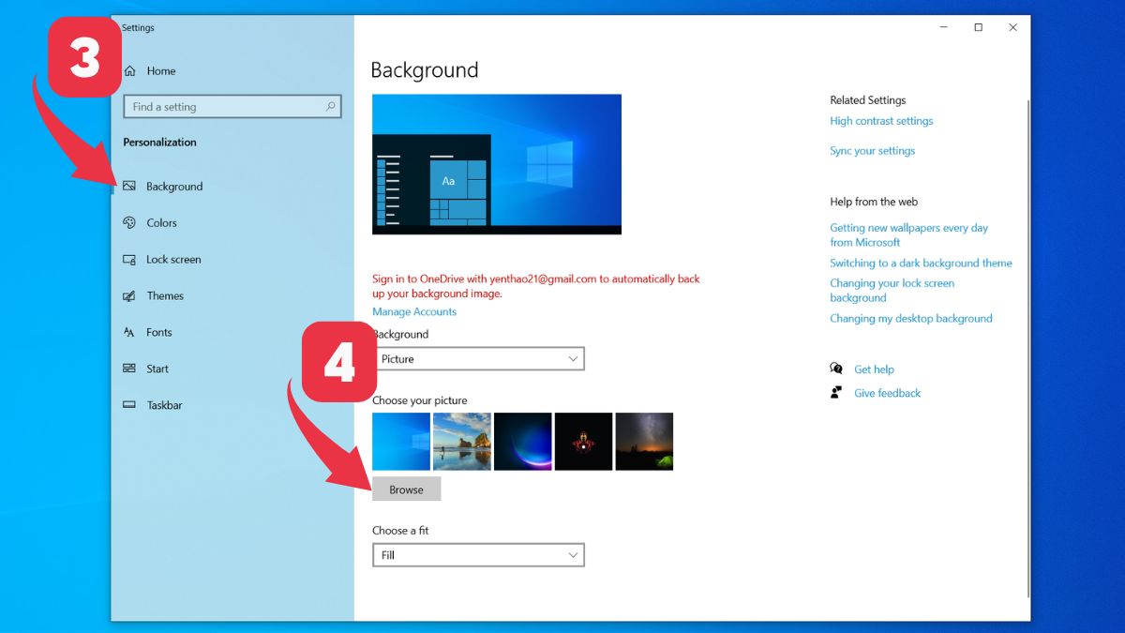
Task: Click the Settings page vertical scrollbar
Action: click(1028, 347)
